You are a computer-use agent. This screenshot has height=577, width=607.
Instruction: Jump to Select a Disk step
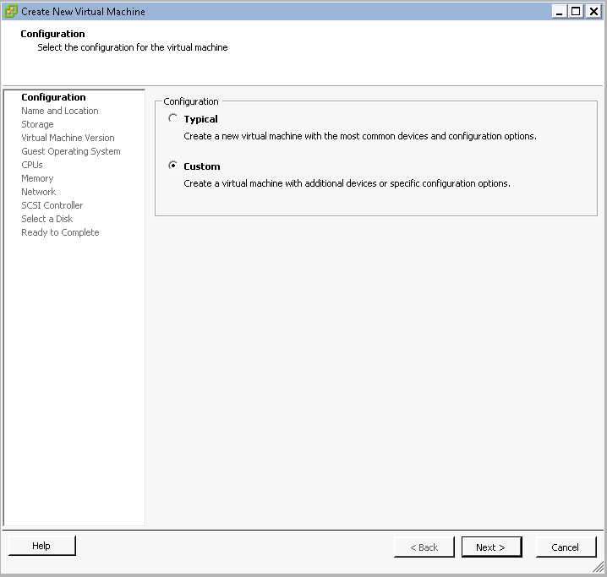(x=46, y=219)
